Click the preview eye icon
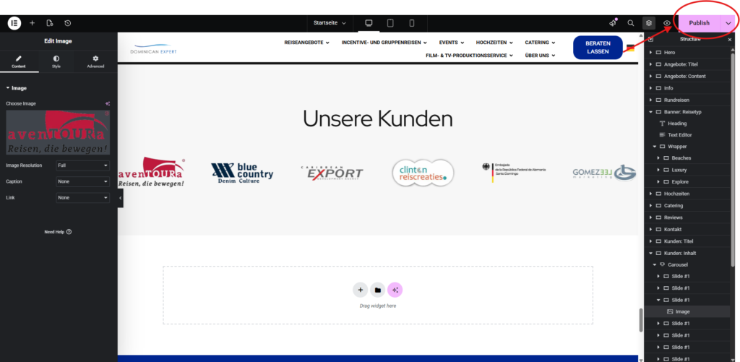 tap(667, 22)
